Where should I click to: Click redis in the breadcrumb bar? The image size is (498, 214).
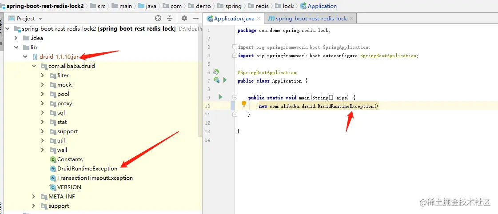tap(262, 6)
